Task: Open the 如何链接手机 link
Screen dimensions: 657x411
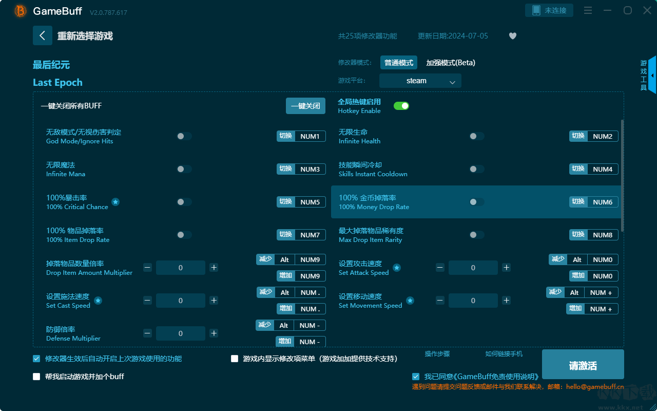Action: [x=504, y=354]
